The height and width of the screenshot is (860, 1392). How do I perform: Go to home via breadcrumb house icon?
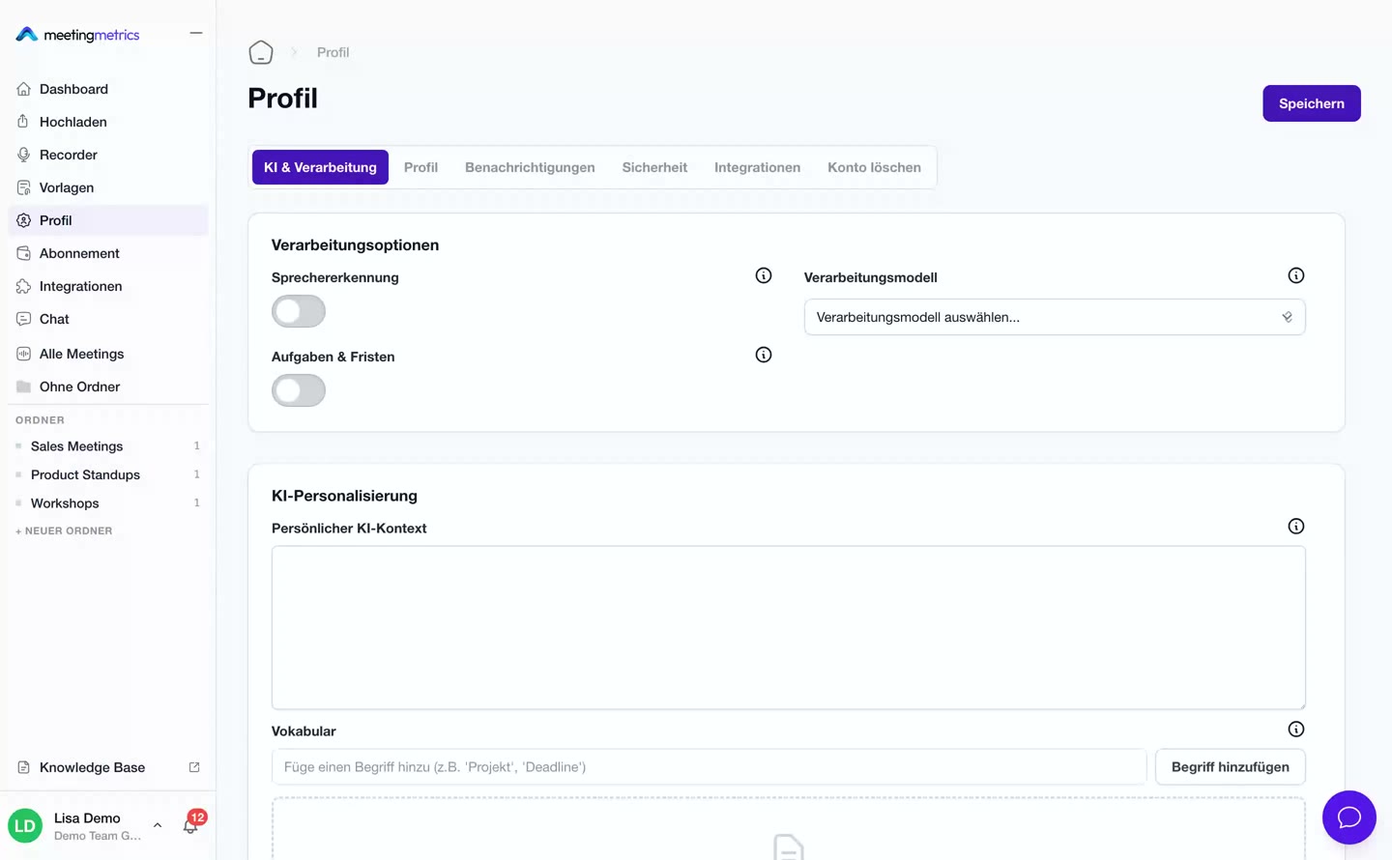[261, 52]
